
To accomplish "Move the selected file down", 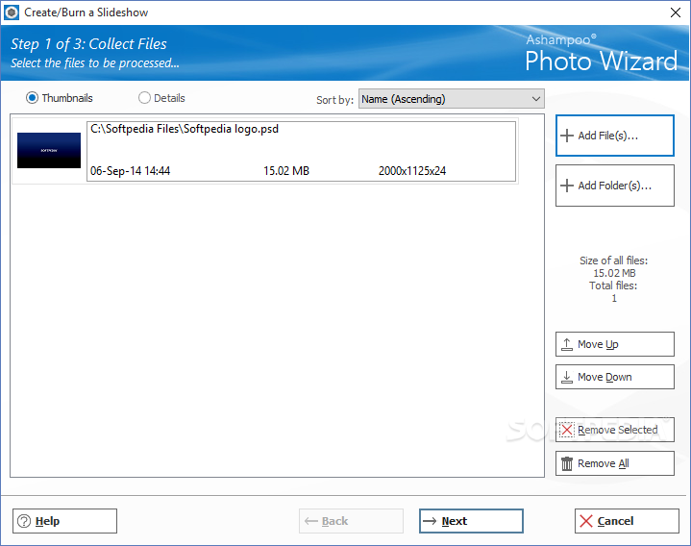I will (x=615, y=377).
